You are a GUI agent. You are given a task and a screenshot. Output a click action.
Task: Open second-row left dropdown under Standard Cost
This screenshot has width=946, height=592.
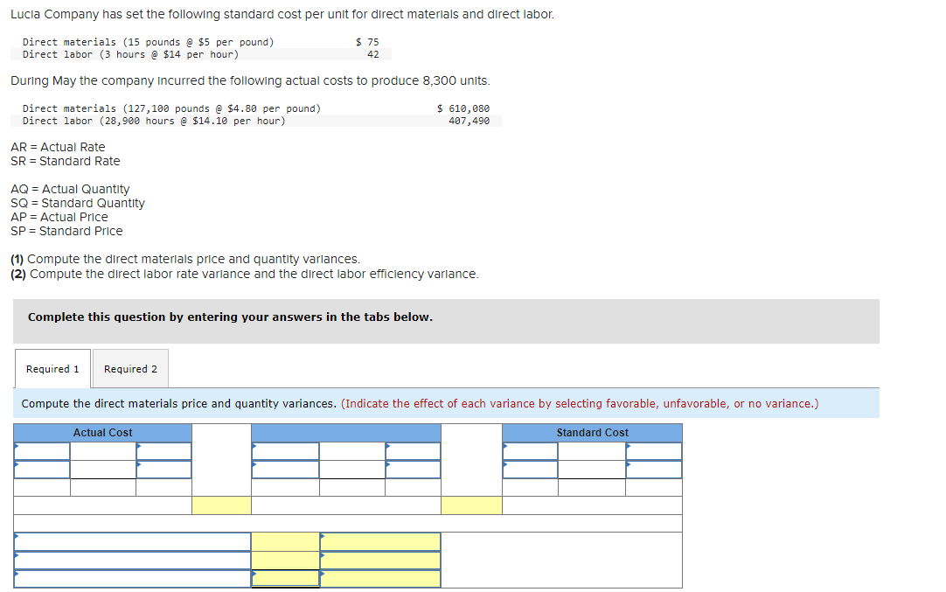(531, 470)
